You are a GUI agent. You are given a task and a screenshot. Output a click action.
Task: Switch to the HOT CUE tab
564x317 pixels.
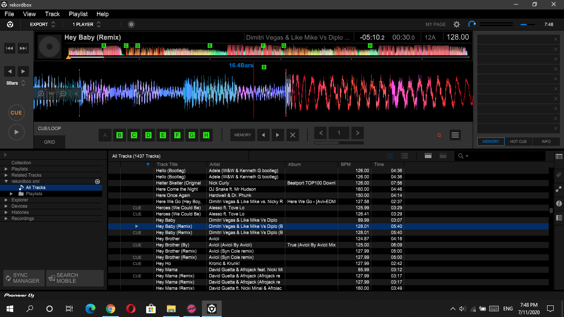pos(518,141)
